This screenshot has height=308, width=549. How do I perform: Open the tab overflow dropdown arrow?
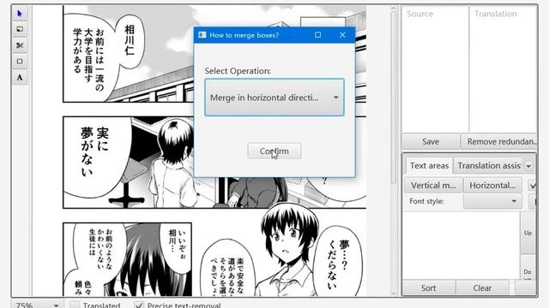coord(528,166)
